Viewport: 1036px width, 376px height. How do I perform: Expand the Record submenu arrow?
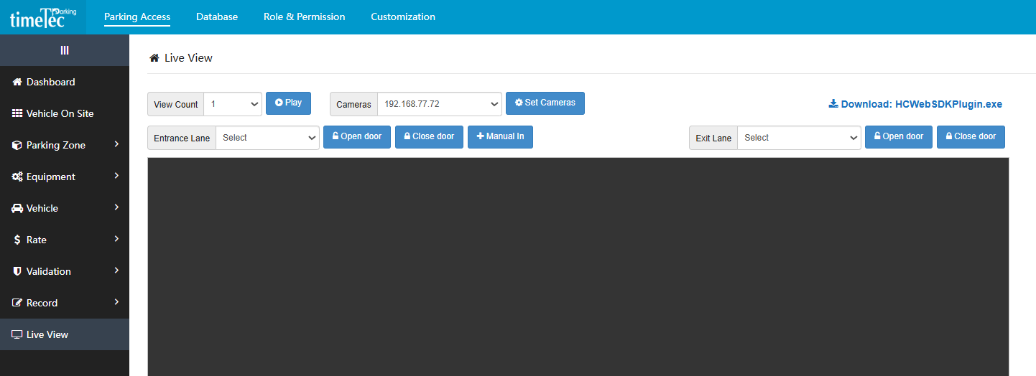pyautogui.click(x=116, y=302)
